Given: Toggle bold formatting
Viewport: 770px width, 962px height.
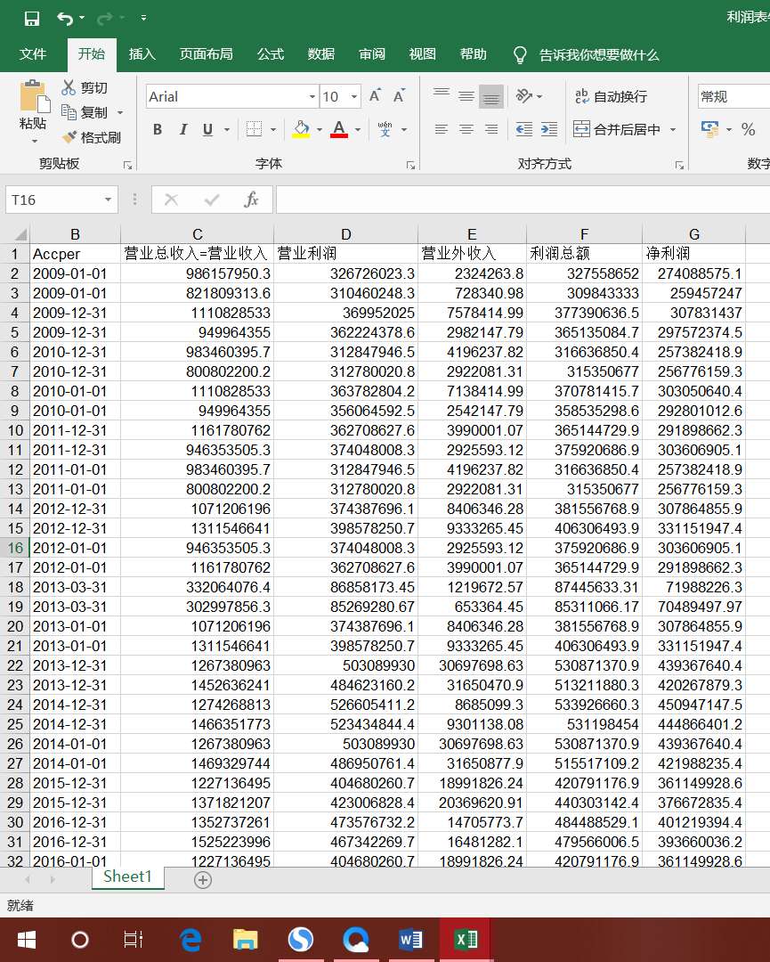Looking at the screenshot, I should click(x=158, y=129).
